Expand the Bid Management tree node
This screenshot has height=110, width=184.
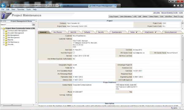(x=4, y=35)
